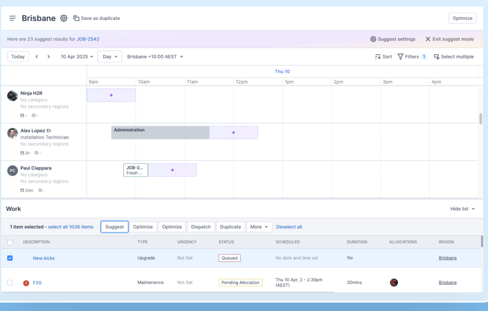
Task: Open the New kicks job link
Action: pyautogui.click(x=44, y=258)
